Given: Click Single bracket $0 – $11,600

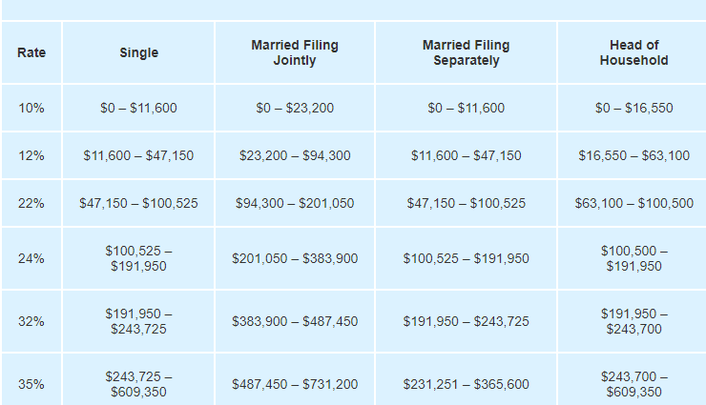Looking at the screenshot, I should 138,108.
